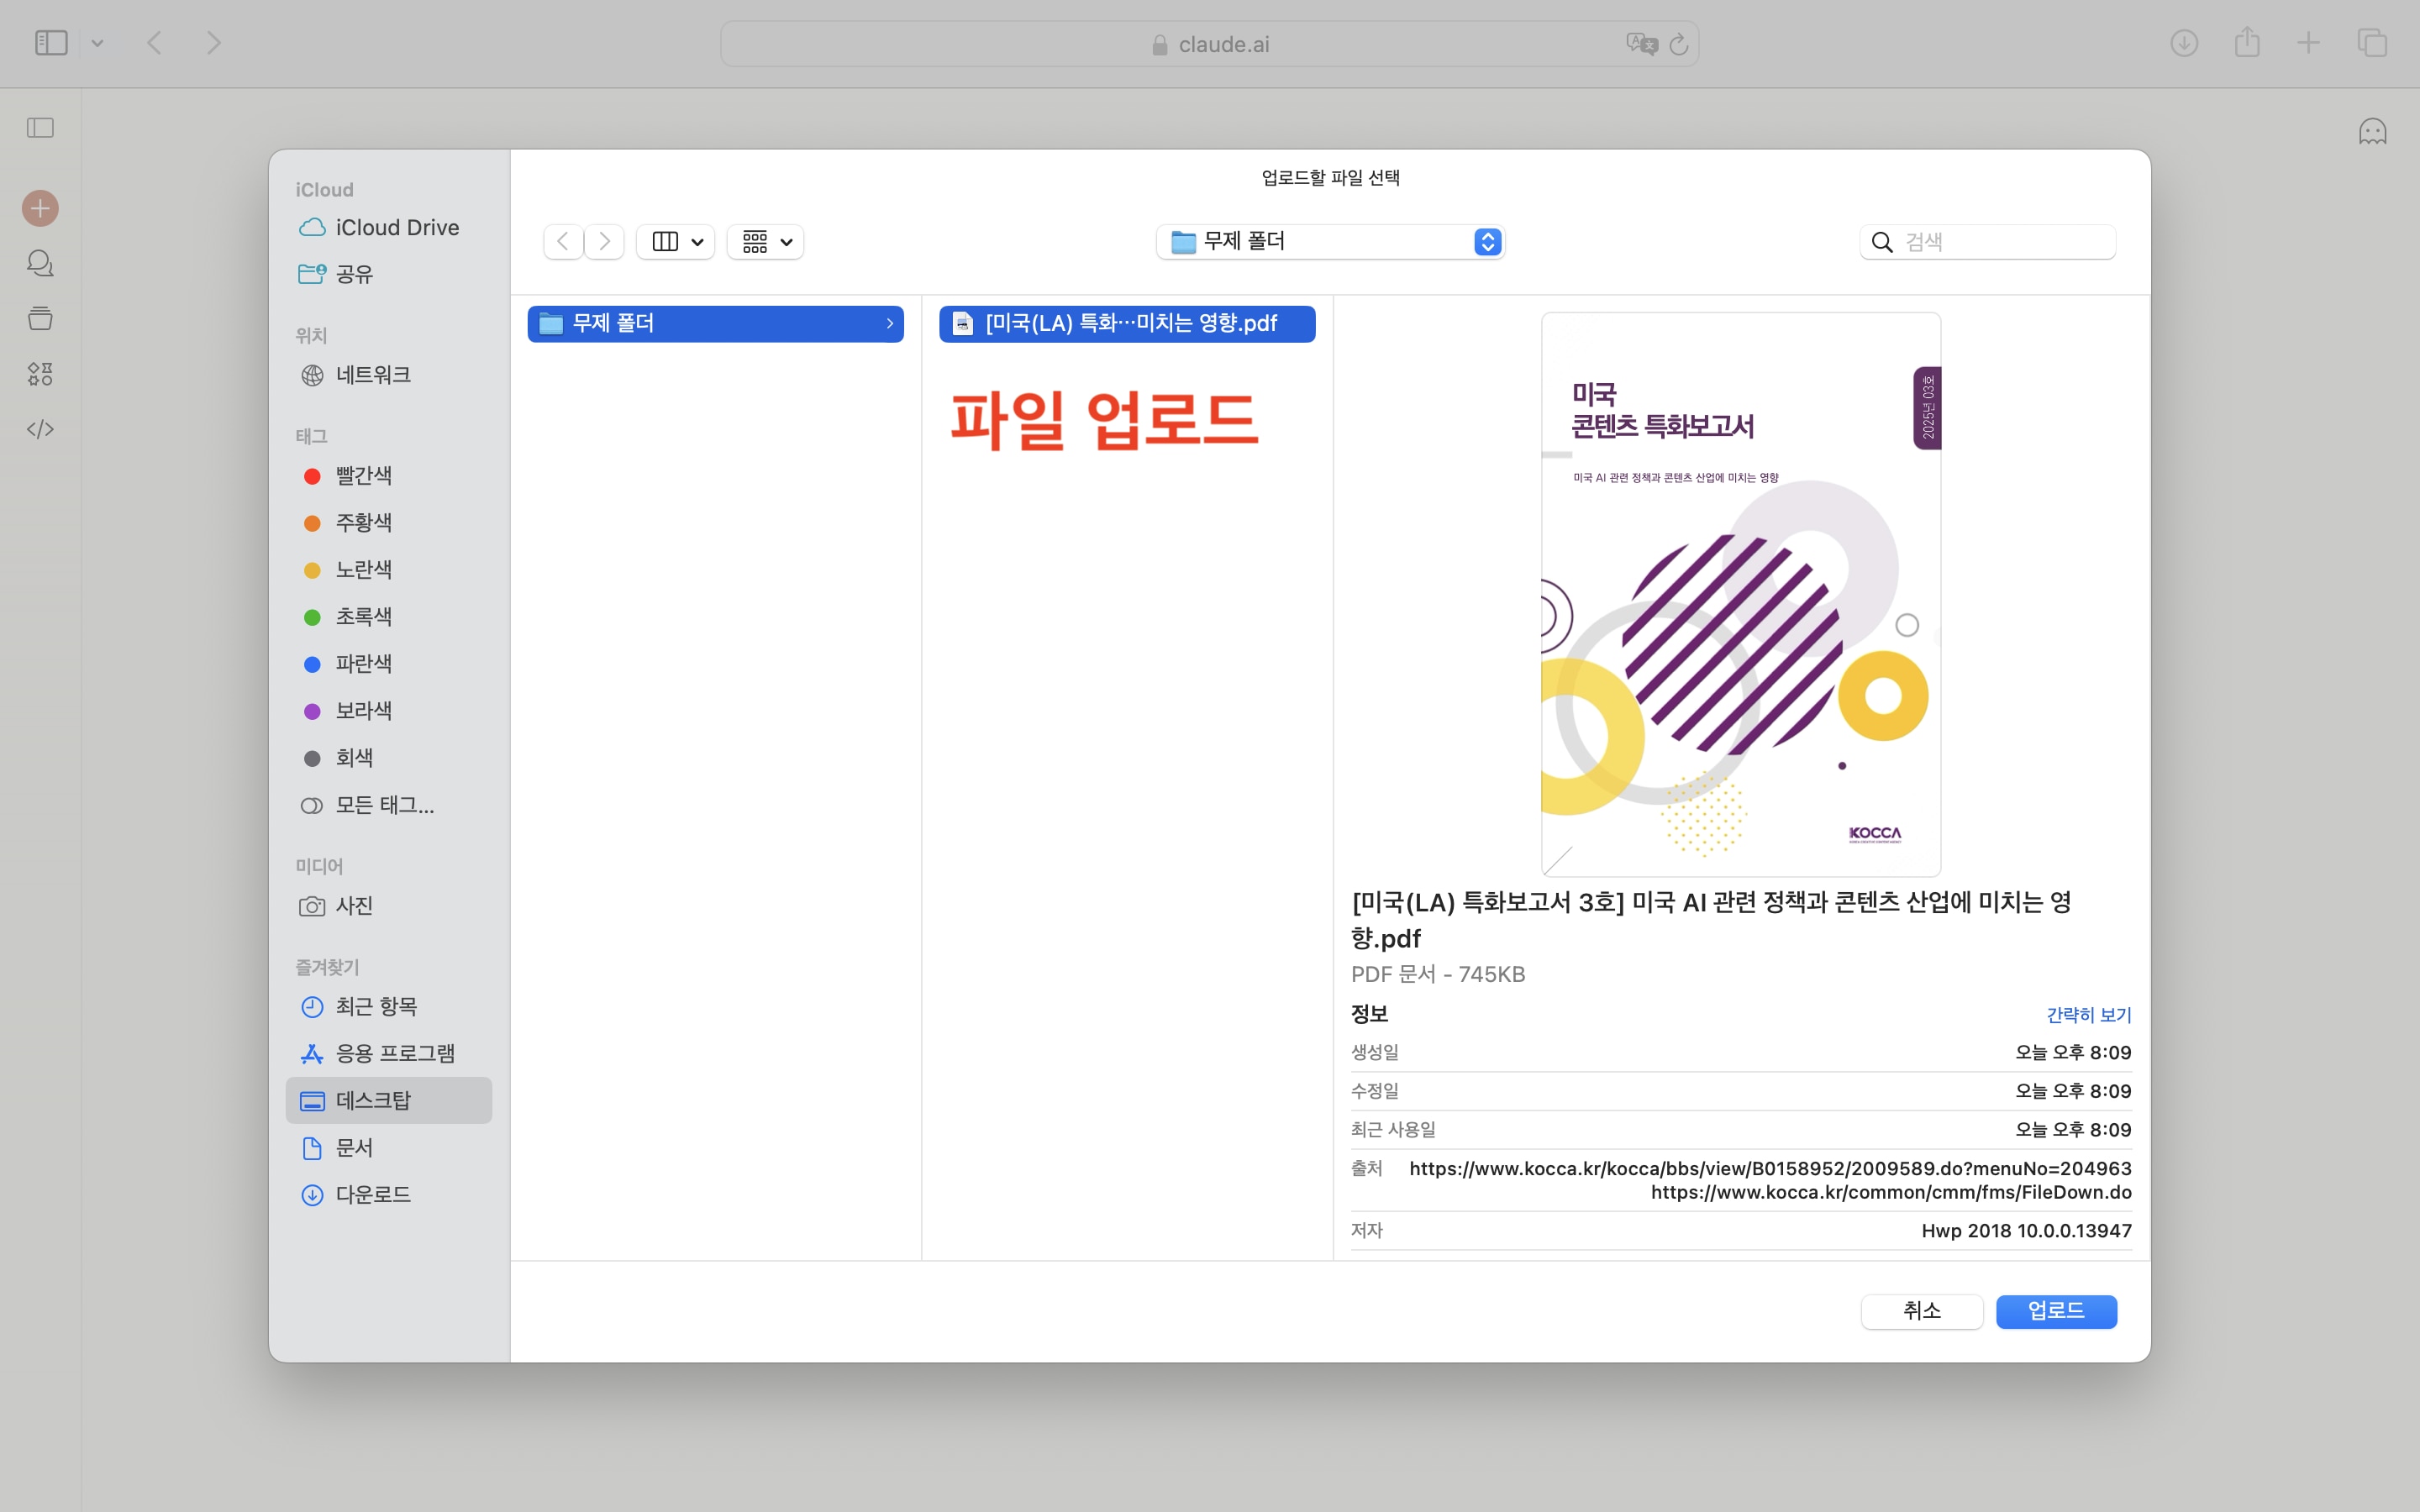
Task: Open the grouping options dropdown
Action: click(766, 241)
